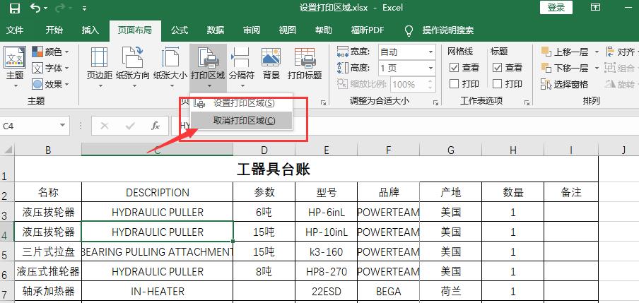Open the 帮助 tab
639x303 pixels.
[323, 30]
